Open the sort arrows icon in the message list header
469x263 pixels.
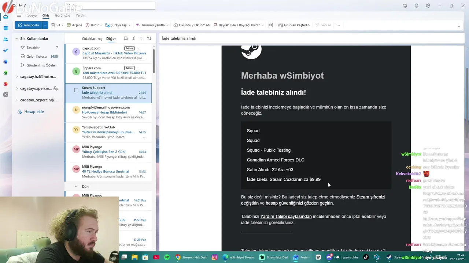149,38
